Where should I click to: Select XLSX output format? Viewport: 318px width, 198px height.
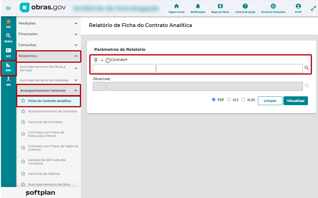tap(243, 99)
